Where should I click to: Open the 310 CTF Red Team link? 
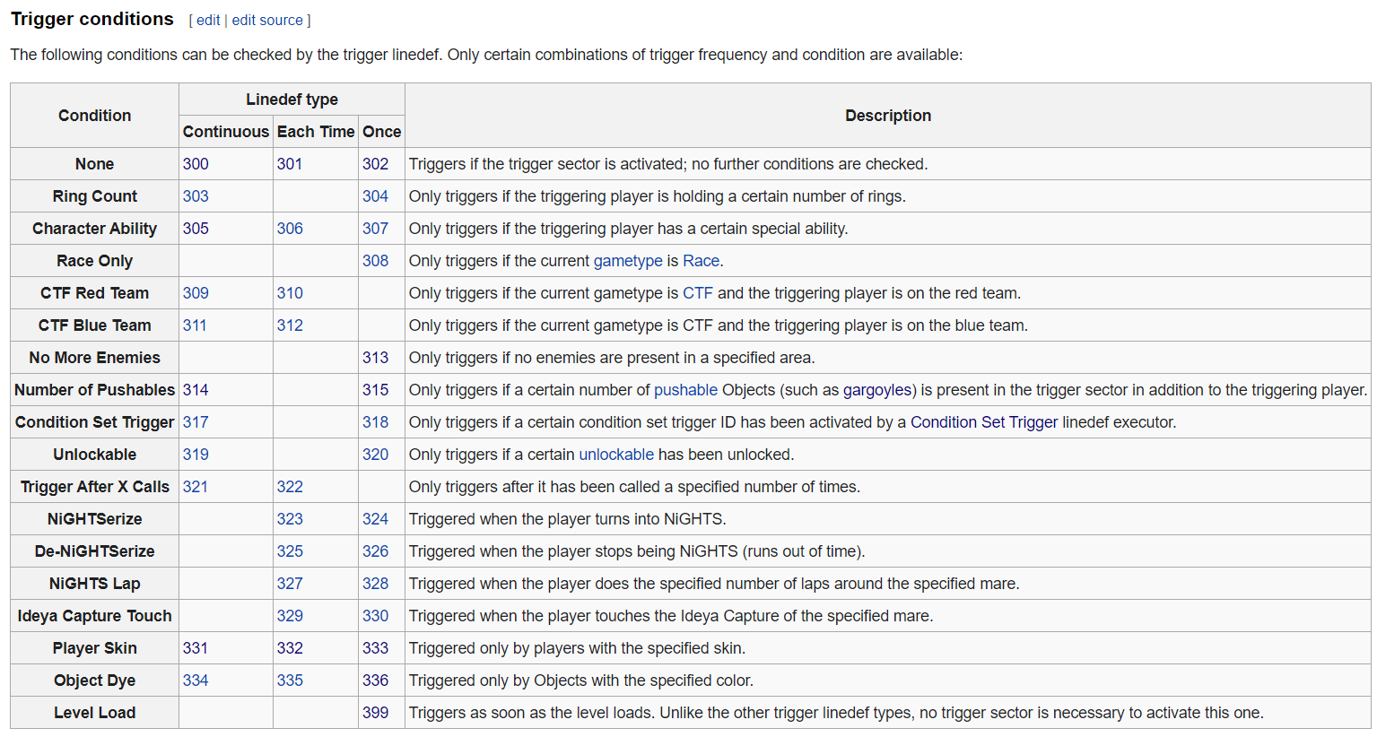pyautogui.click(x=290, y=293)
